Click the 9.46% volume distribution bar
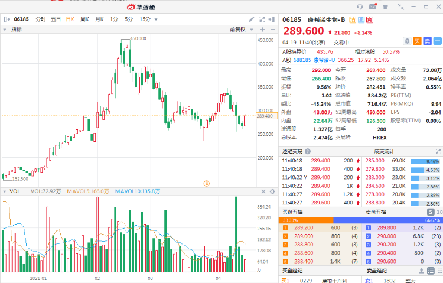The width and height of the screenshot is (443, 283). click(425, 161)
